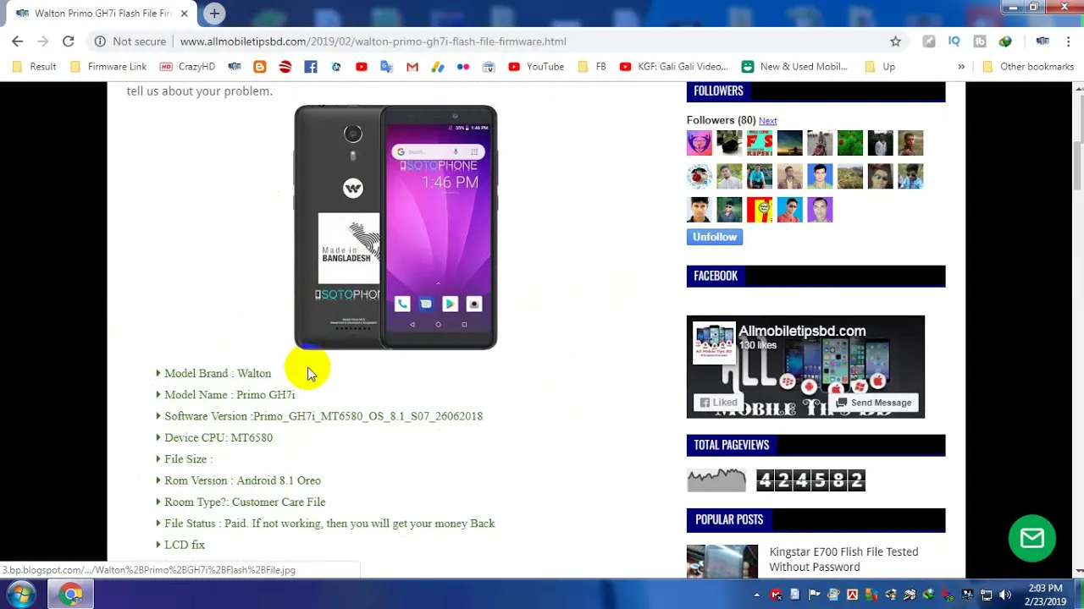Open the Allmobiletipsbd.com Facebook page link
The image size is (1084, 609).
click(x=802, y=332)
